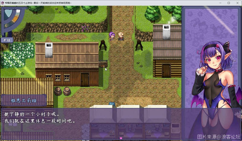This screenshot has width=242, height=141.
Task: Click the speaker name plate above the dialogue
Action: (x=24, y=100)
